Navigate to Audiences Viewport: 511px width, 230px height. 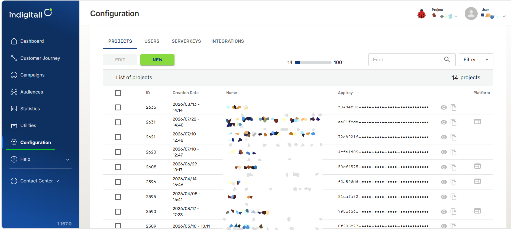tap(27, 92)
